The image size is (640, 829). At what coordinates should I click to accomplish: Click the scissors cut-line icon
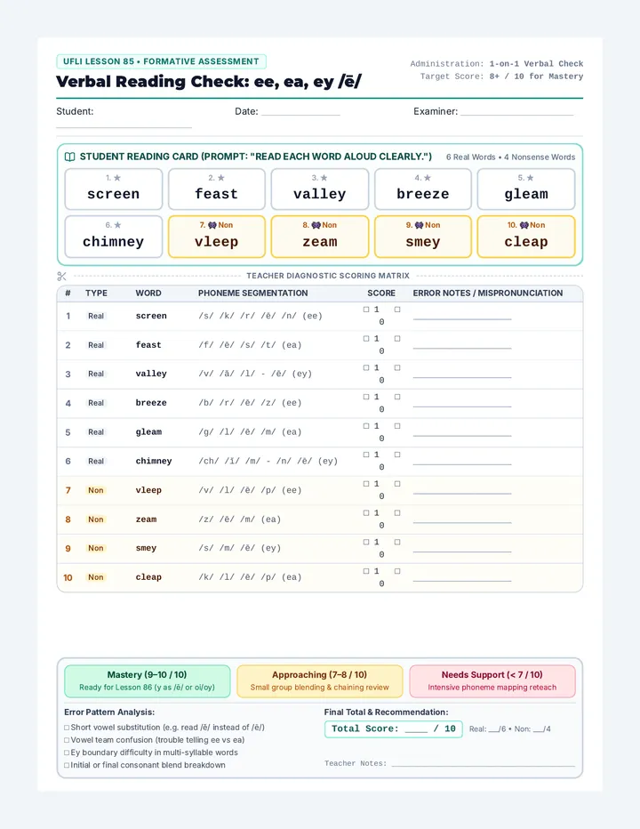[62, 276]
